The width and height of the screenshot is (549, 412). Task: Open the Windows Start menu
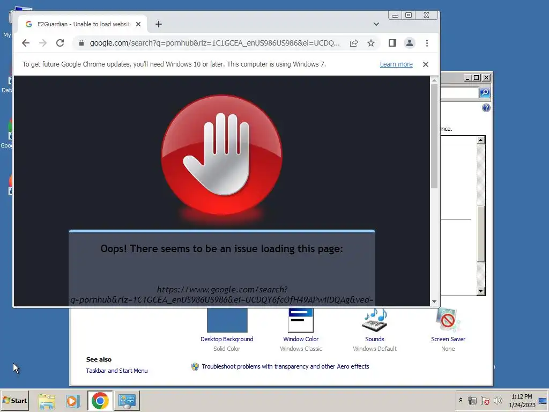pos(14,400)
